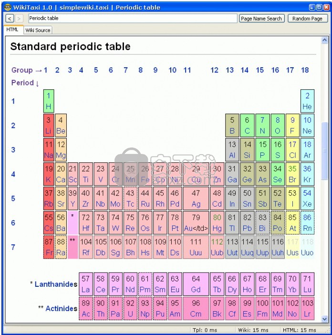This screenshot has height=335, width=332.
Task: Maximize the WikiTaxi window
Action: coord(320,8)
